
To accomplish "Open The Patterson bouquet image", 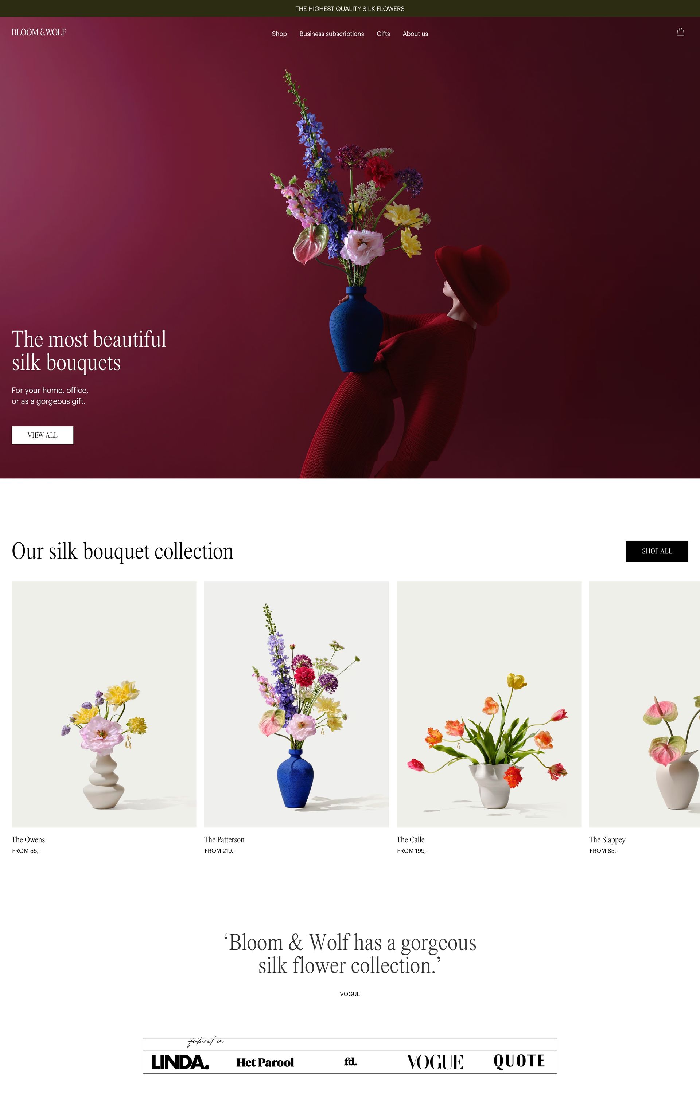I will tap(296, 704).
